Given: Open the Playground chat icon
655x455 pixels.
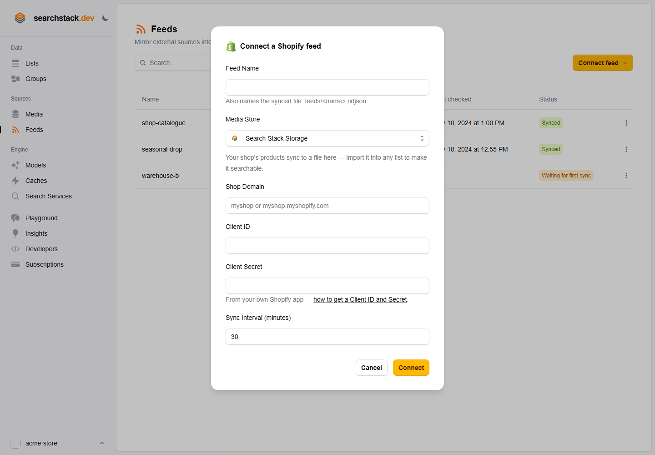Looking at the screenshot, I should pos(15,218).
